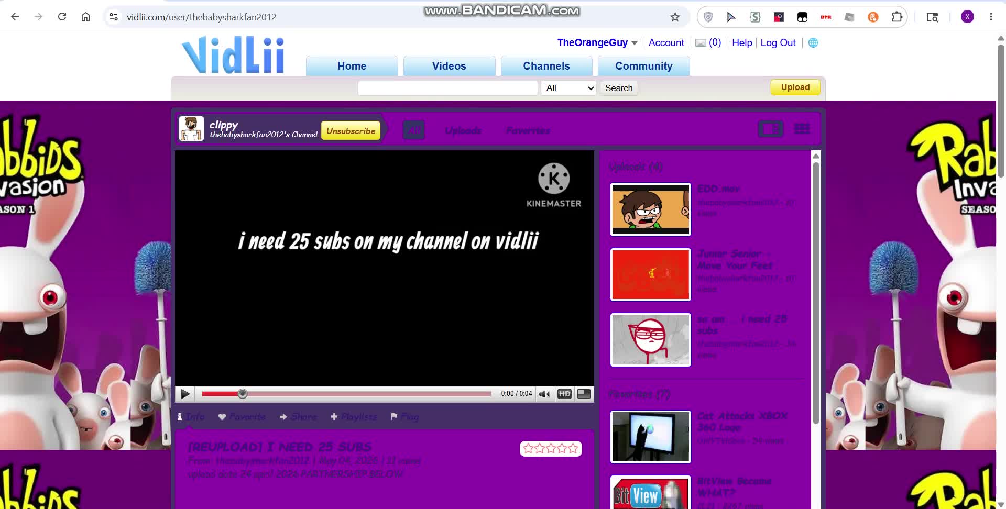Go to the Home navigation tab
Image resolution: width=1006 pixels, height=509 pixels.
point(352,66)
